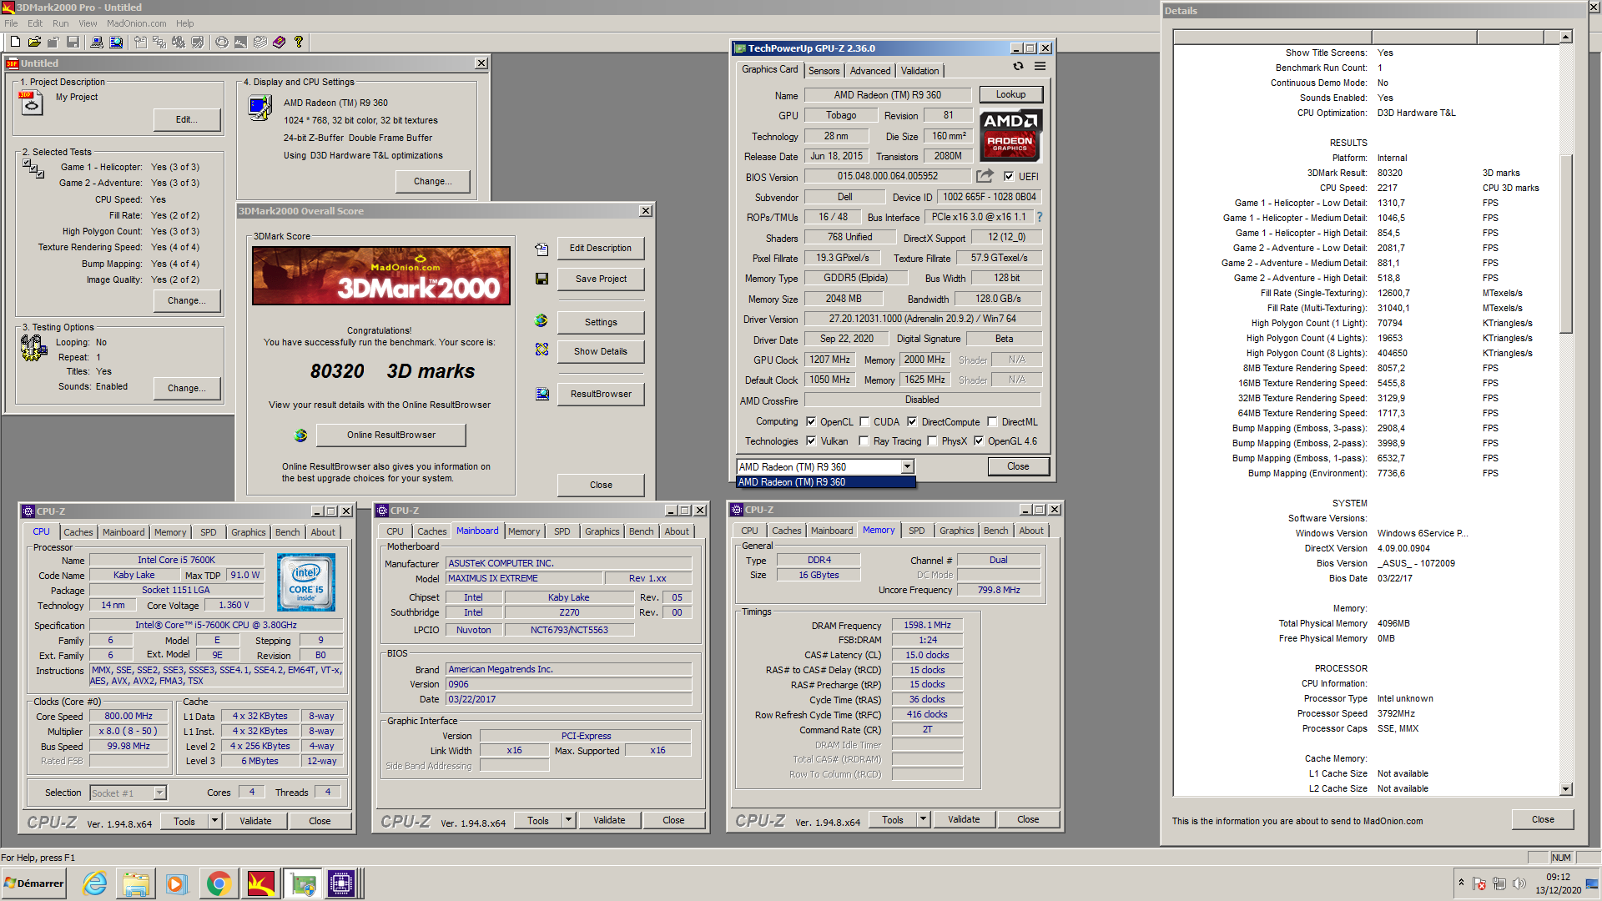1602x901 pixels.
Task: Open the Socket #1 selection dropdown
Action: coord(159,793)
